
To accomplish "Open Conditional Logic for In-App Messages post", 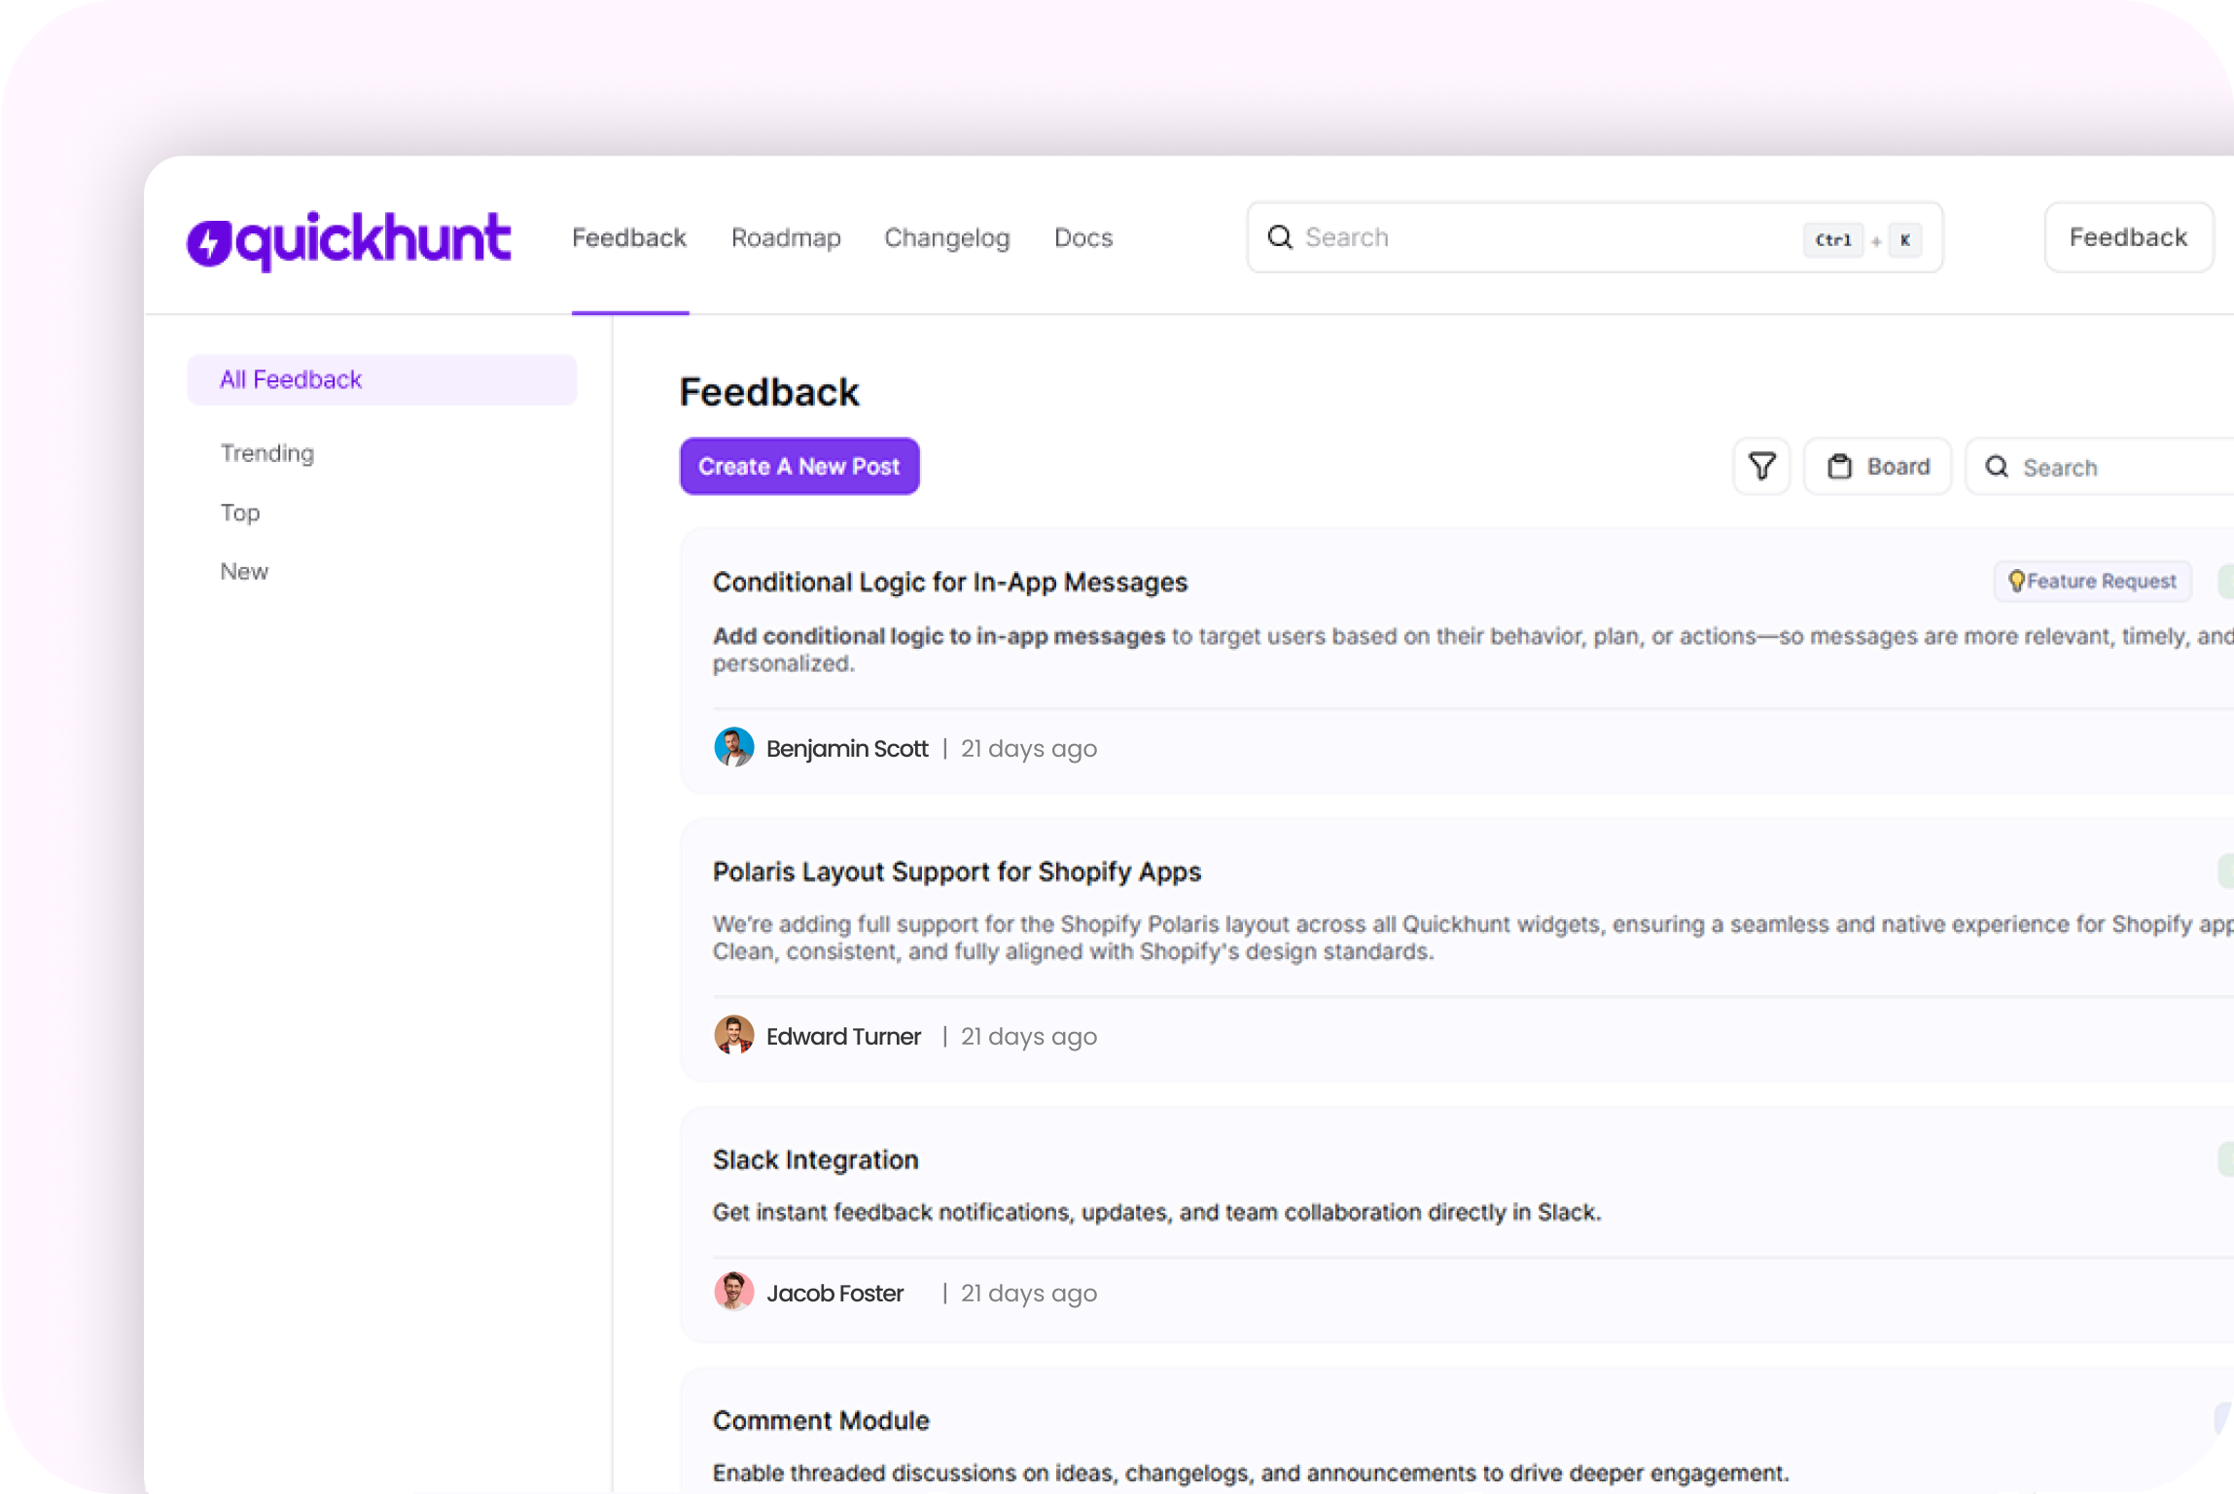I will point(950,582).
